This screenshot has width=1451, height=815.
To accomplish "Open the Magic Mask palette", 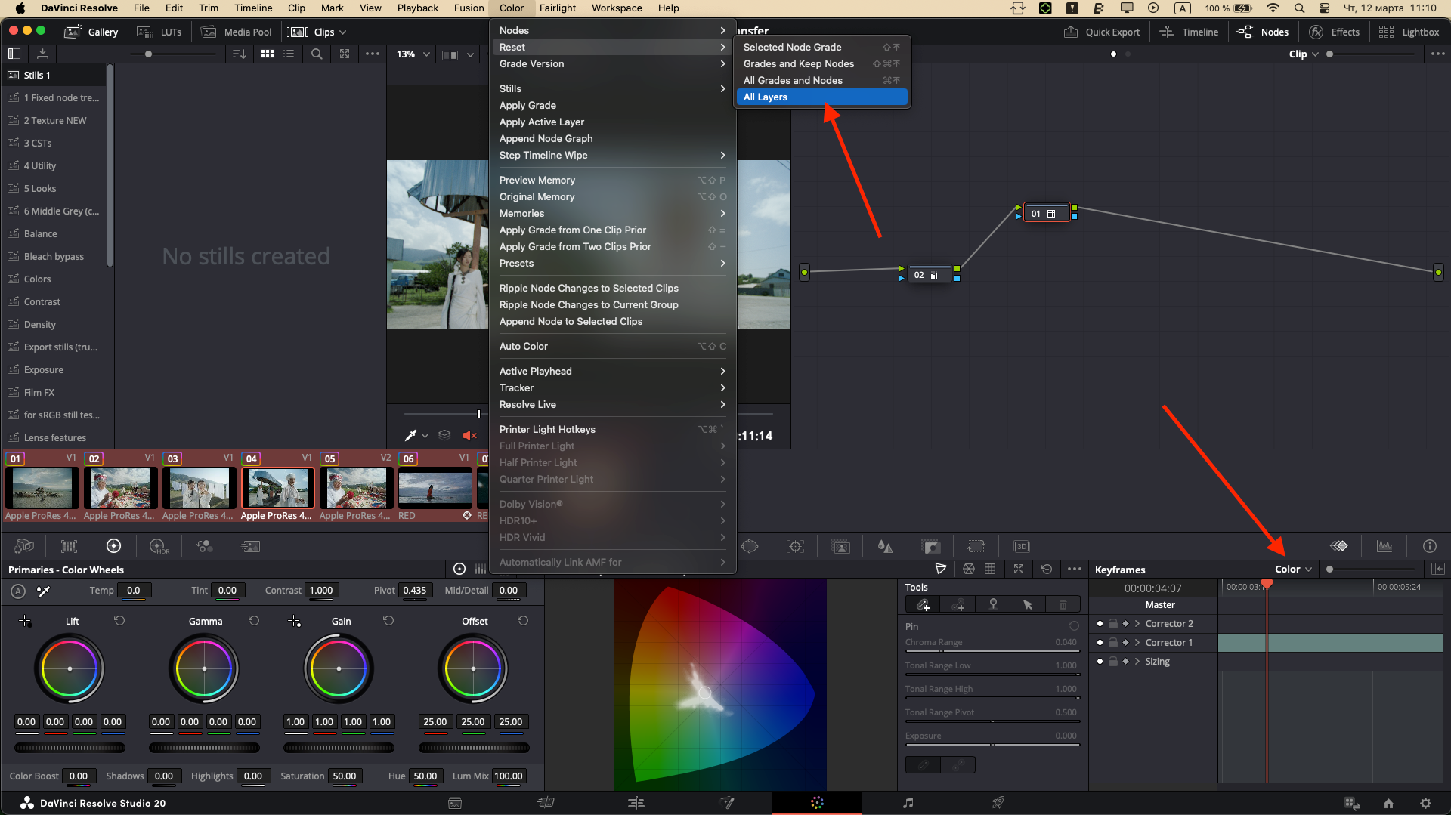I will point(839,545).
